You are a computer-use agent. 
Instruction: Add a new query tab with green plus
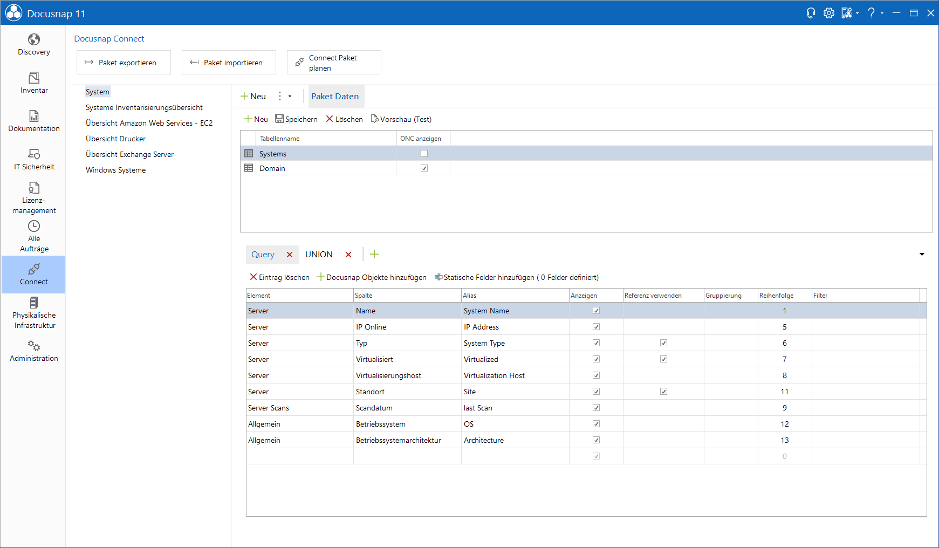click(x=374, y=254)
